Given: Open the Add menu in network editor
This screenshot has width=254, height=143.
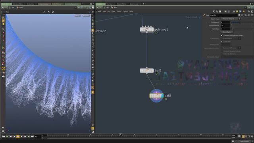Looking at the screenshot, I should [99, 12].
